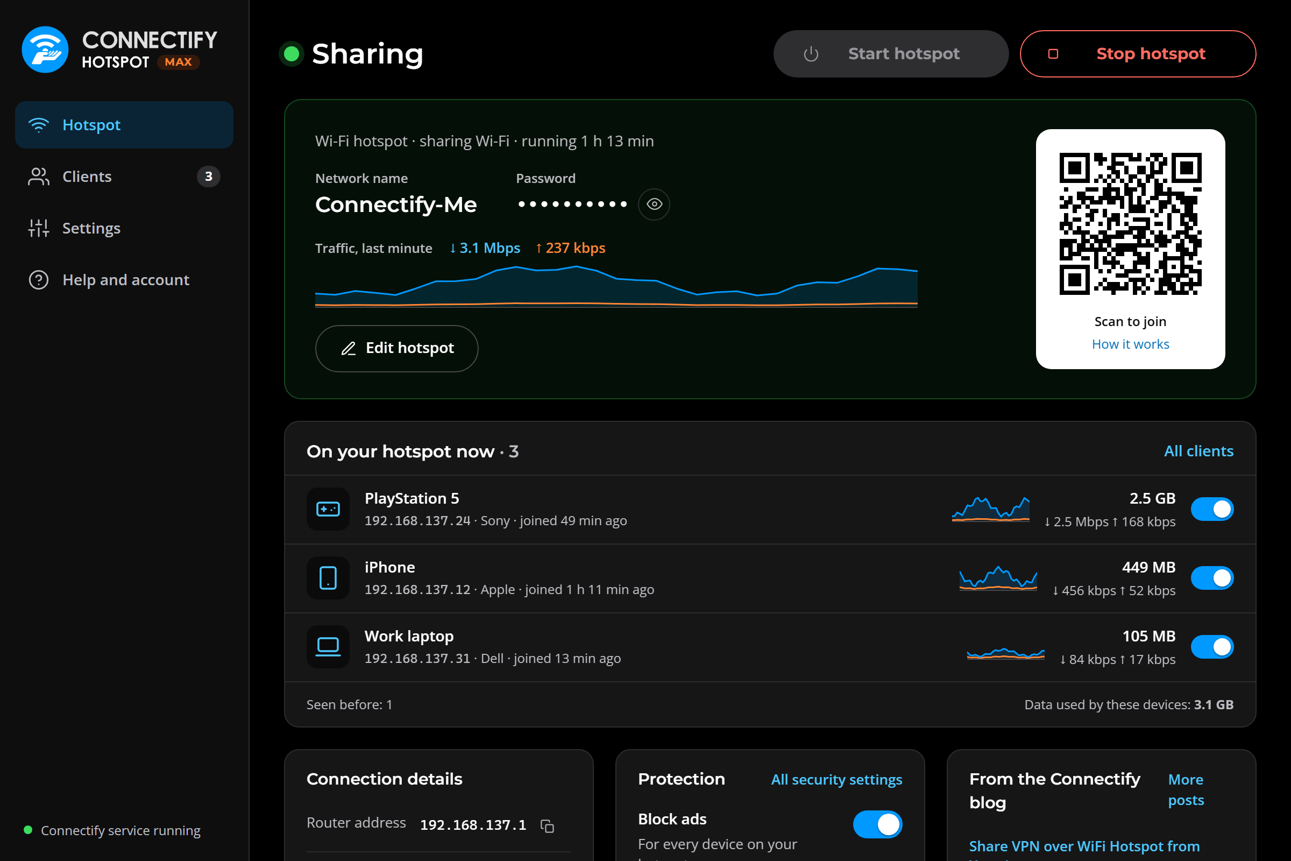Open All security settings link
Screen dimensions: 1291x861
pyautogui.click(x=836, y=780)
